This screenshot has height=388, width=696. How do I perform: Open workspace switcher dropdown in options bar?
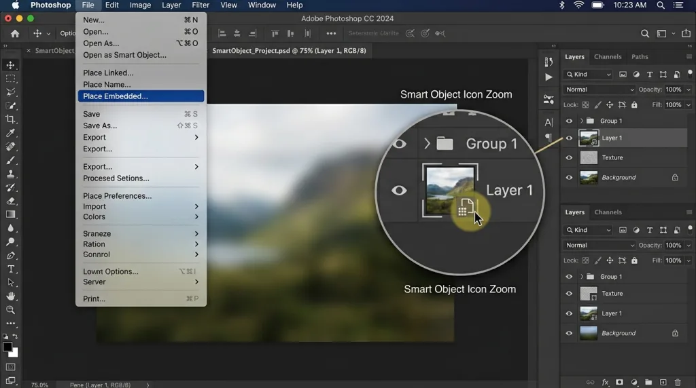tap(665, 33)
